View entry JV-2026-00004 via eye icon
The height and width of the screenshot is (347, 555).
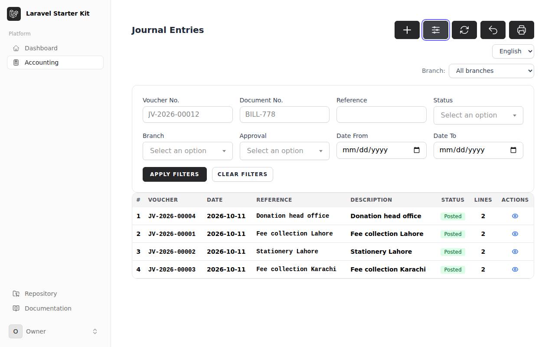(515, 216)
